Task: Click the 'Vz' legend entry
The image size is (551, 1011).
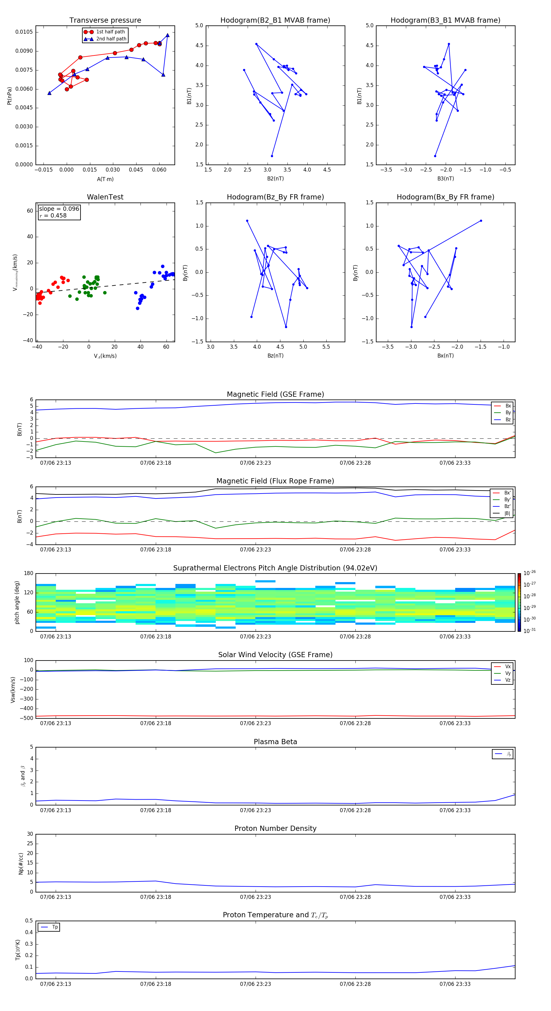Action: pos(502,680)
